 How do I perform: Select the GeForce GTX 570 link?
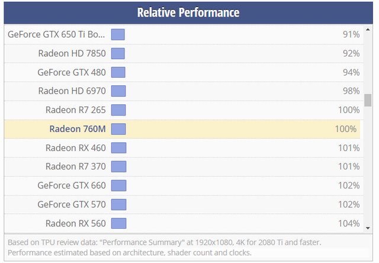pyautogui.click(x=71, y=204)
